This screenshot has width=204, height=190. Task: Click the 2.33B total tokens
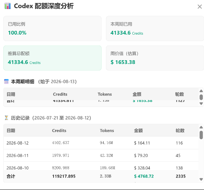106,176
